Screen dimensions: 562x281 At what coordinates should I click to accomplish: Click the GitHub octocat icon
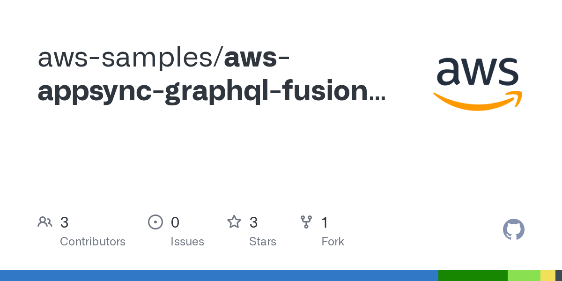[514, 230]
